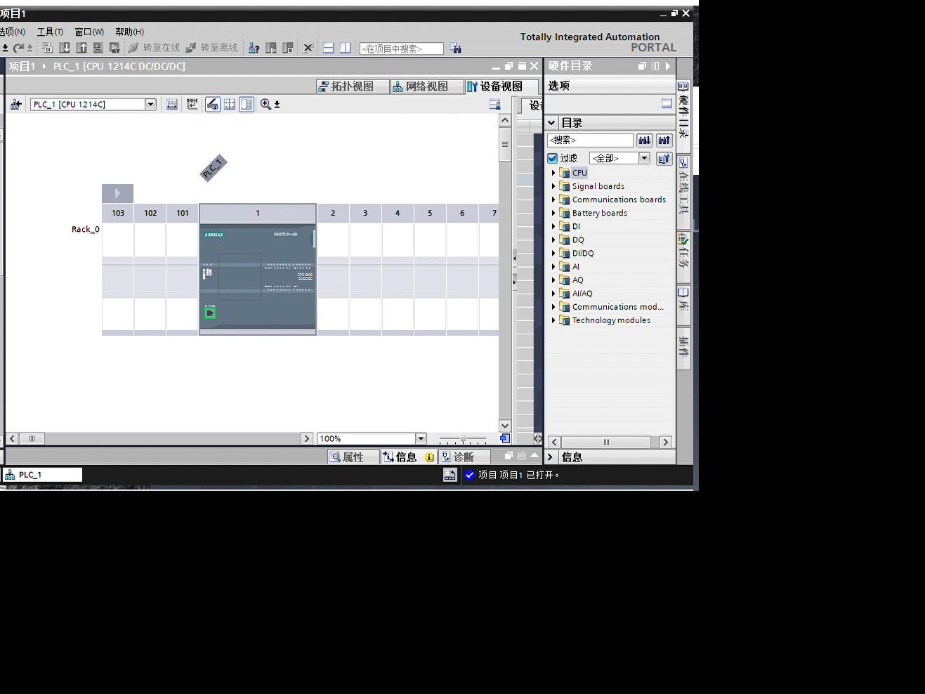Open the PLC_1 [CPU 1214C] device dropdown
Image resolution: width=925 pixels, height=694 pixels.
pos(150,104)
